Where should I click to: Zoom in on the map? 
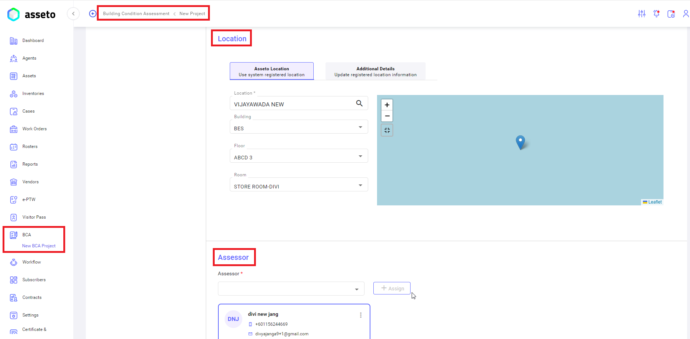pos(387,105)
